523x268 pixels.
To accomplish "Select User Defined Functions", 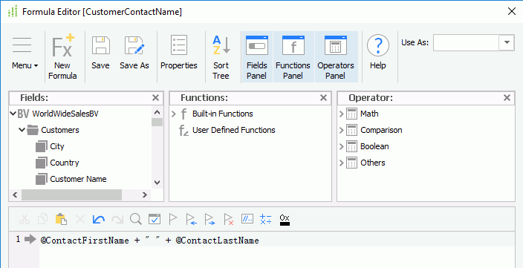I will click(233, 130).
